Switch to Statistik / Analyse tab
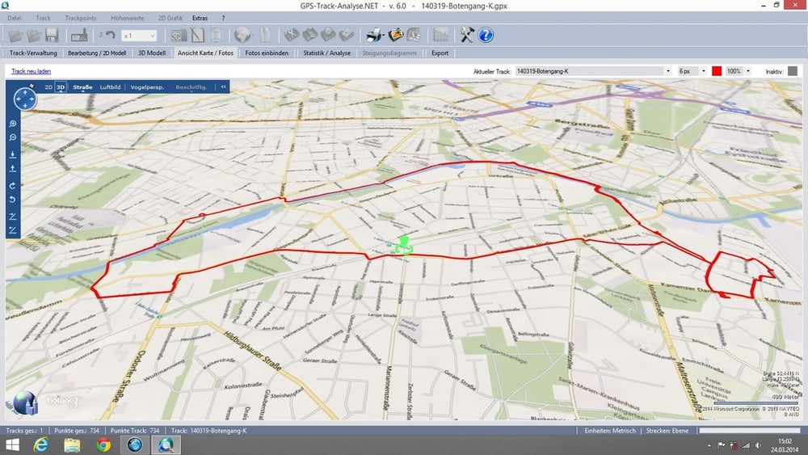The height and width of the screenshot is (455, 808). pos(326,53)
